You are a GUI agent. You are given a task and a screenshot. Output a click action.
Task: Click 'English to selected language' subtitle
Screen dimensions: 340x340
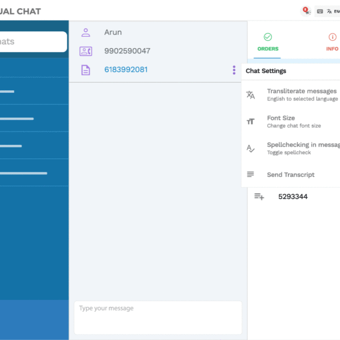point(302,99)
